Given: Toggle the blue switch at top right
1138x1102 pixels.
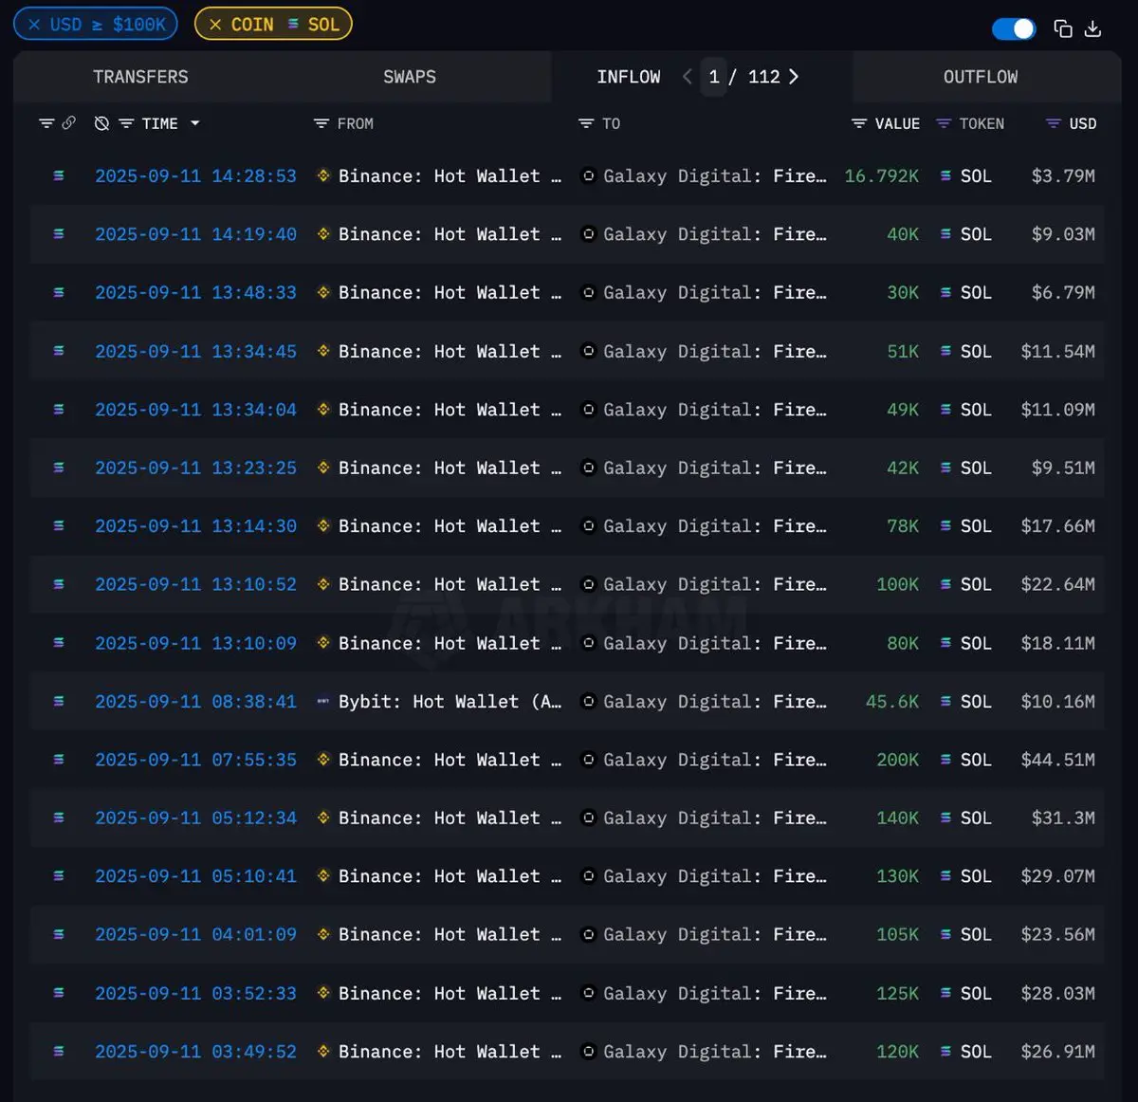Looking at the screenshot, I should pyautogui.click(x=1014, y=28).
